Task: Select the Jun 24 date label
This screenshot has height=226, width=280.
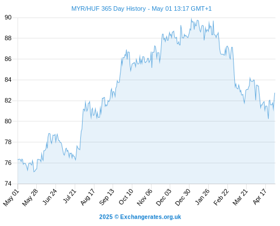Action: pyautogui.click(x=49, y=197)
